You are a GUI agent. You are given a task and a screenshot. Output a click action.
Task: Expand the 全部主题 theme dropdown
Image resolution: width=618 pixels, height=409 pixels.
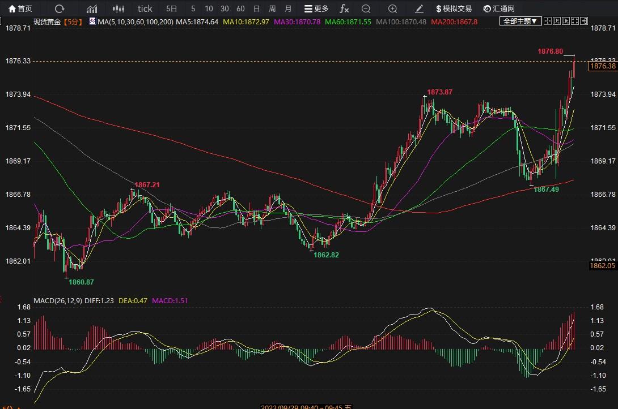520,21
